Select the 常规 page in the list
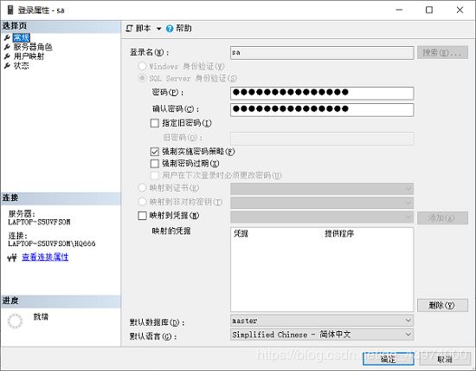Screen dimensions: 476x371 21,38
